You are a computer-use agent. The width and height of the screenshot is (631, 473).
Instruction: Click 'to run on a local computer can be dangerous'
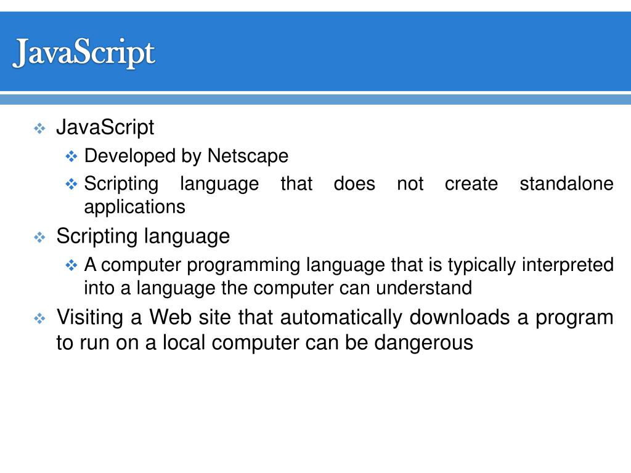pyautogui.click(x=264, y=342)
